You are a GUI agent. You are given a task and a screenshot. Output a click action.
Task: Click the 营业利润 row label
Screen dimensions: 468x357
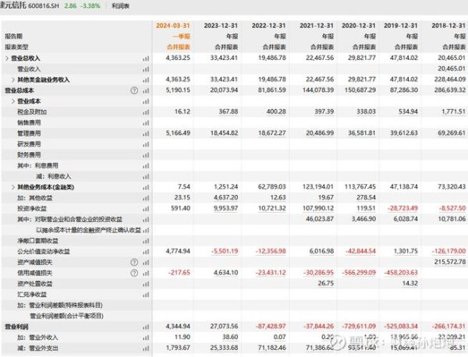(16, 327)
